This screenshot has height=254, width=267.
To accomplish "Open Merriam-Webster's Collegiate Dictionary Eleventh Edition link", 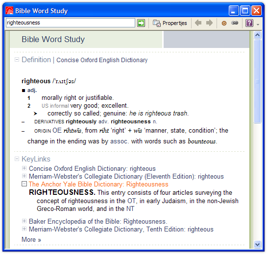I will [x=126, y=176].
